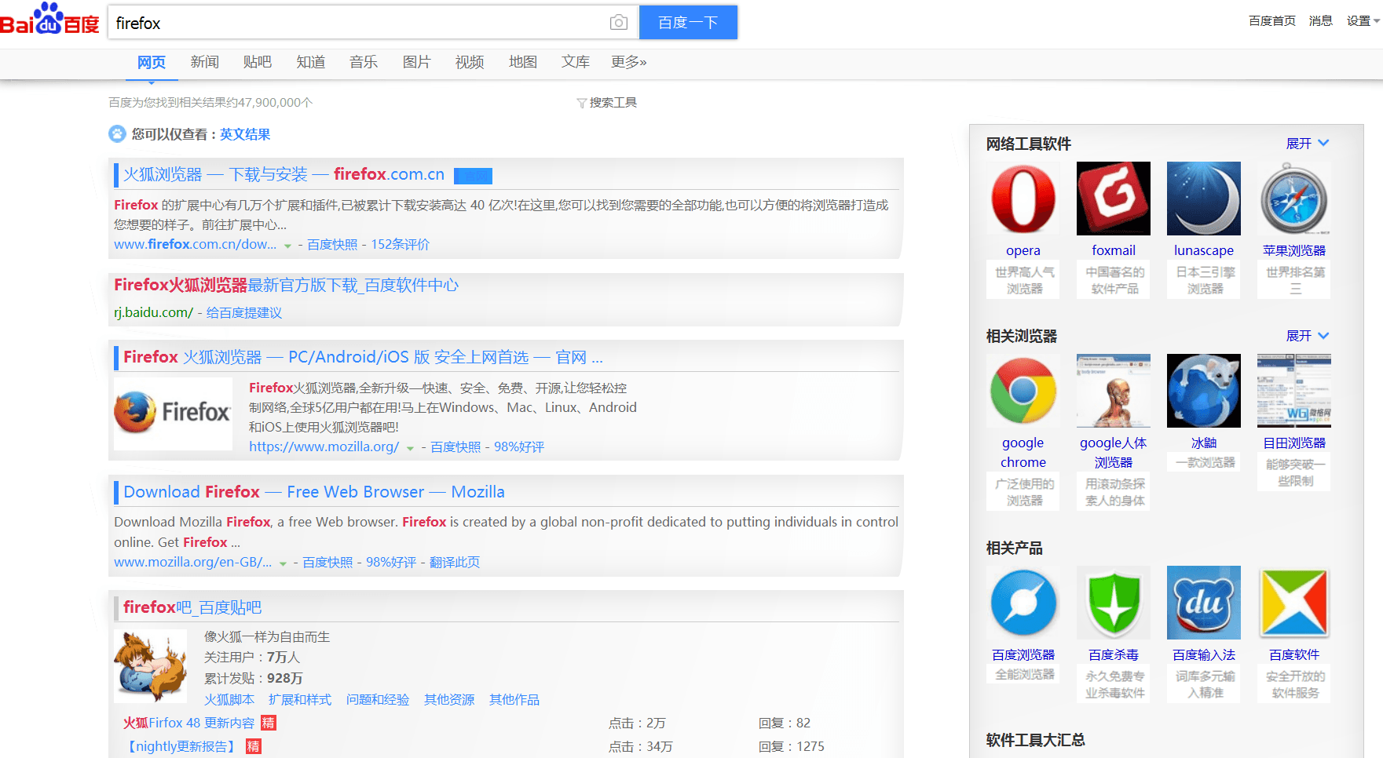The image size is (1383, 758).
Task: Click 百度快照 link for www.firefox.com.cn result
Action: 332,245
